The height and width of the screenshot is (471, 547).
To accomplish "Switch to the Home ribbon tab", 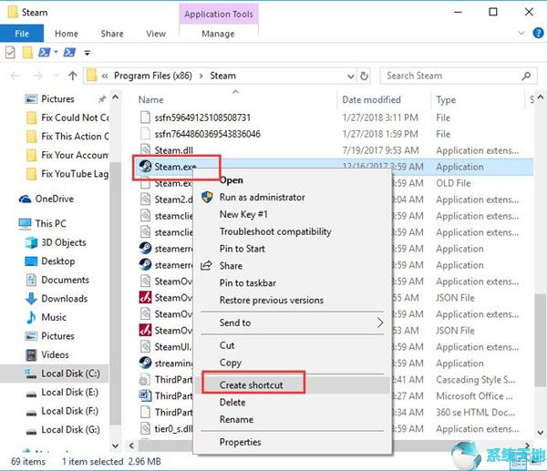I will pyautogui.click(x=67, y=34).
